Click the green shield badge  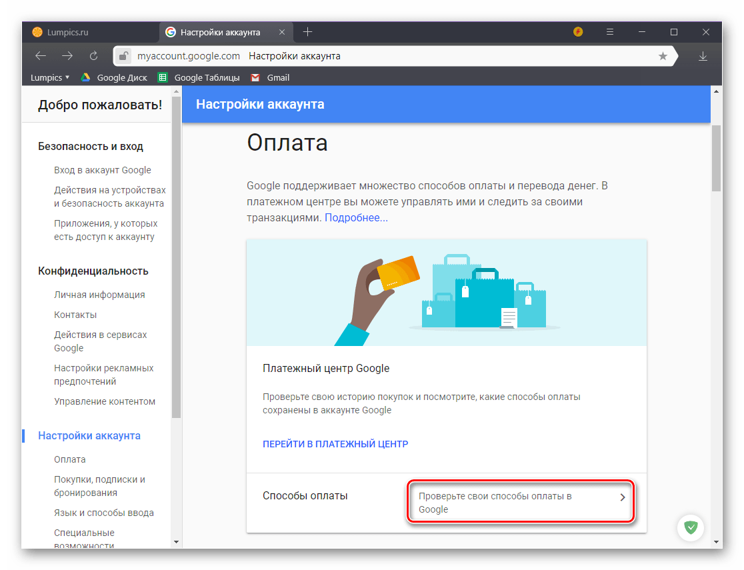click(x=691, y=527)
